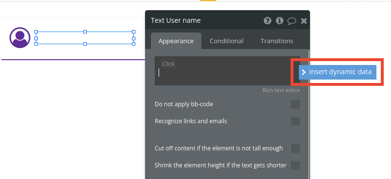
Task: Click the 'Click' placeholder in text editor
Action: [x=168, y=64]
